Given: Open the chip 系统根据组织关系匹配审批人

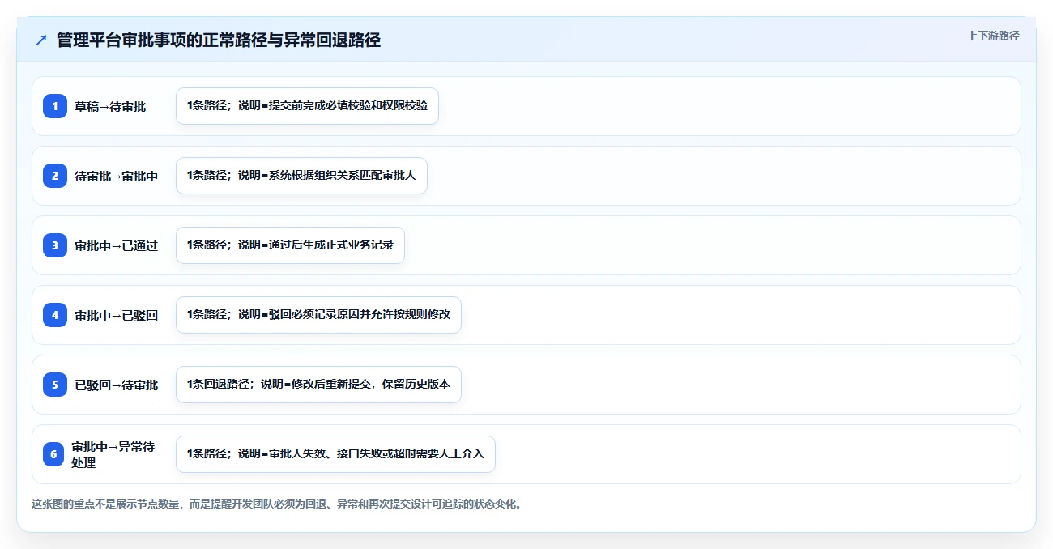Looking at the screenshot, I should 301,176.
